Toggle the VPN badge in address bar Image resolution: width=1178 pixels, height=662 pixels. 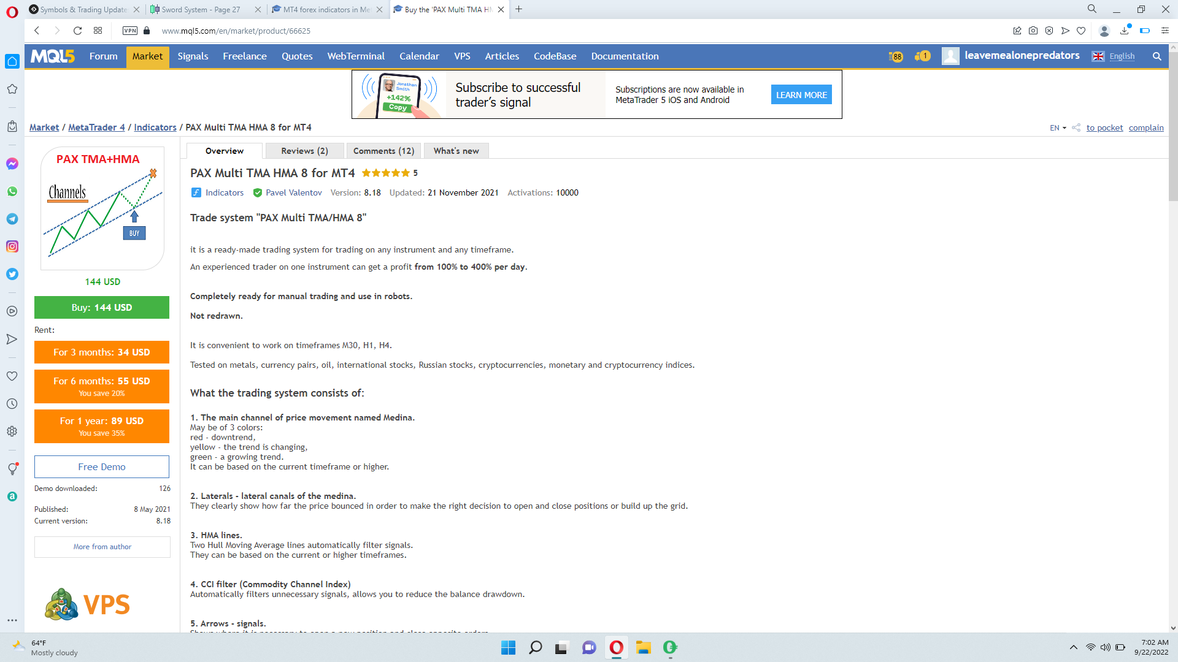pos(130,31)
